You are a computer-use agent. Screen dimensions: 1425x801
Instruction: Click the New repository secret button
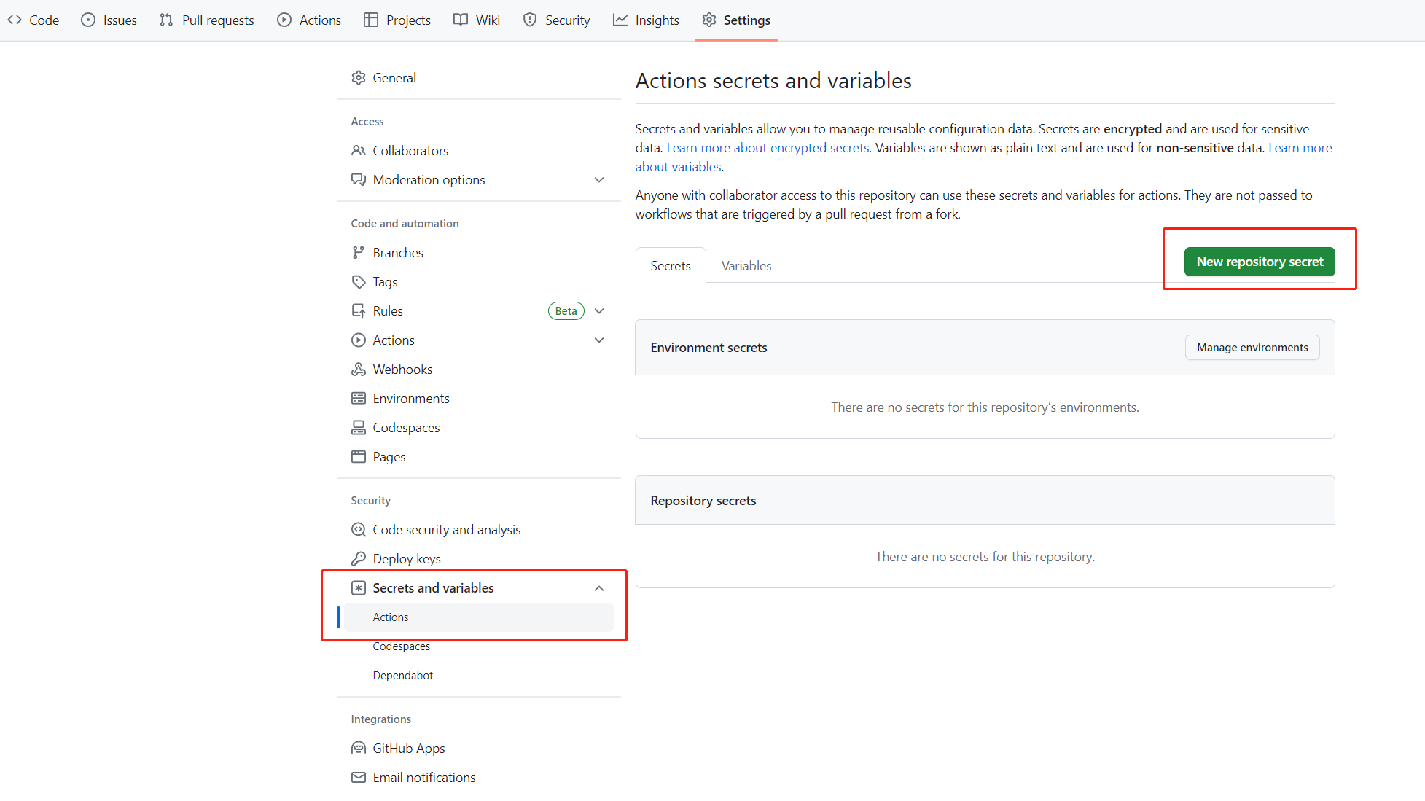(1259, 262)
